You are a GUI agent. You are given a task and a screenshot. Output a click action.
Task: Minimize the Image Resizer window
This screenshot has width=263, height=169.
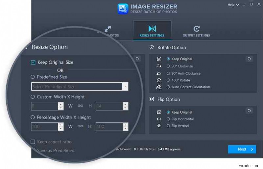click(244, 5)
